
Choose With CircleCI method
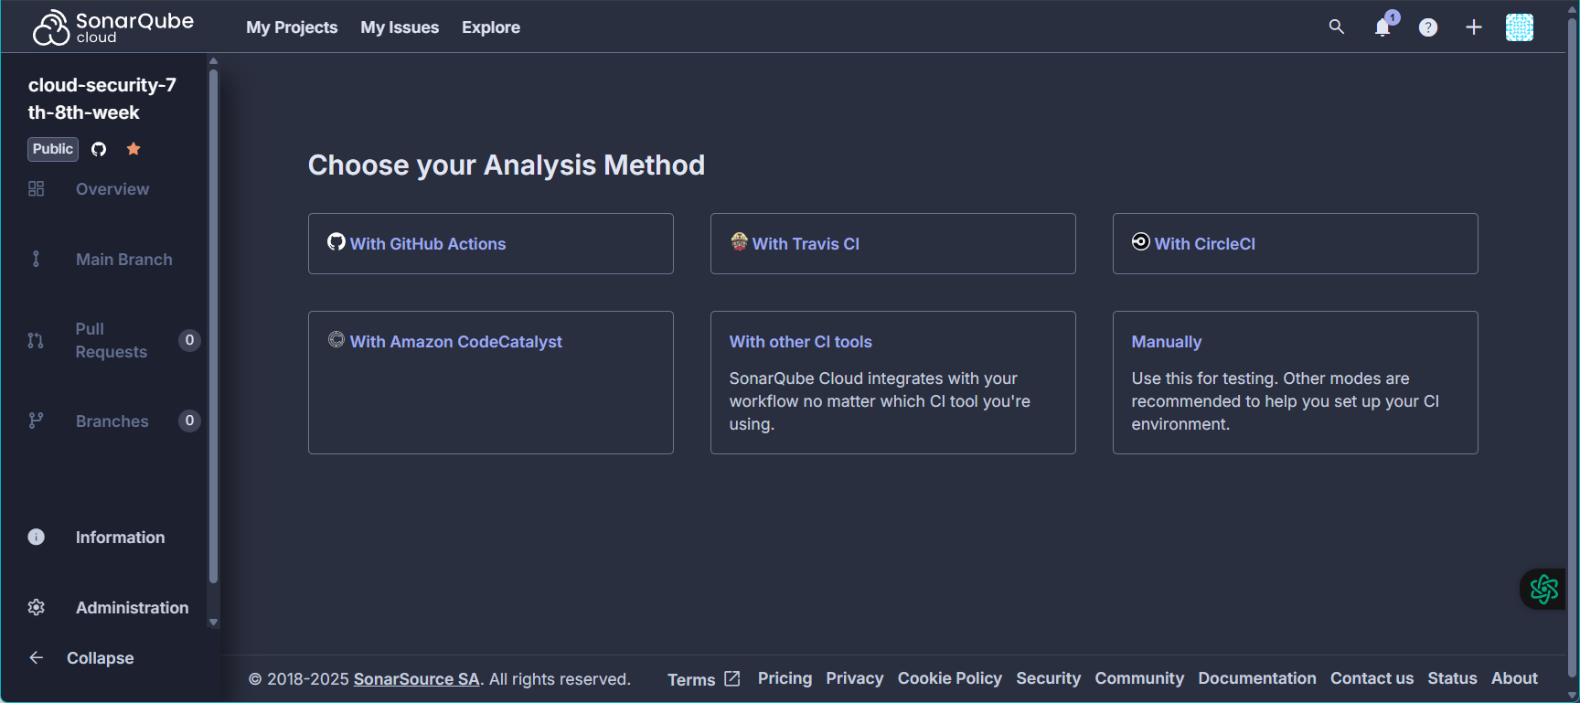1296,243
